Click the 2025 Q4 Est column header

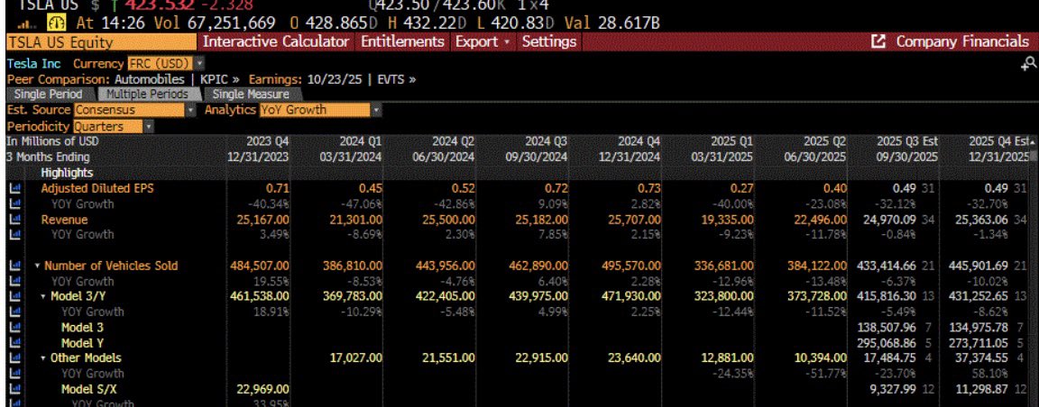click(x=998, y=141)
